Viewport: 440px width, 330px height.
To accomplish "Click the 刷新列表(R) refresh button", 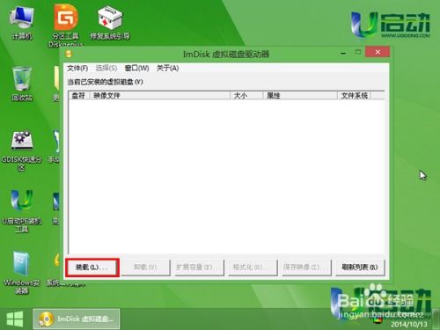I will click(x=360, y=268).
